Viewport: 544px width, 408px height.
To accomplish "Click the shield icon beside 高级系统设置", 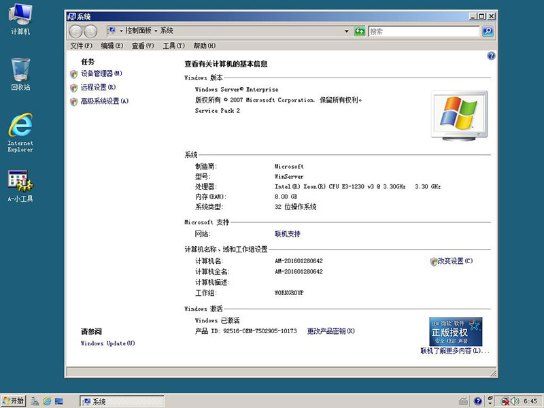I will (x=73, y=101).
